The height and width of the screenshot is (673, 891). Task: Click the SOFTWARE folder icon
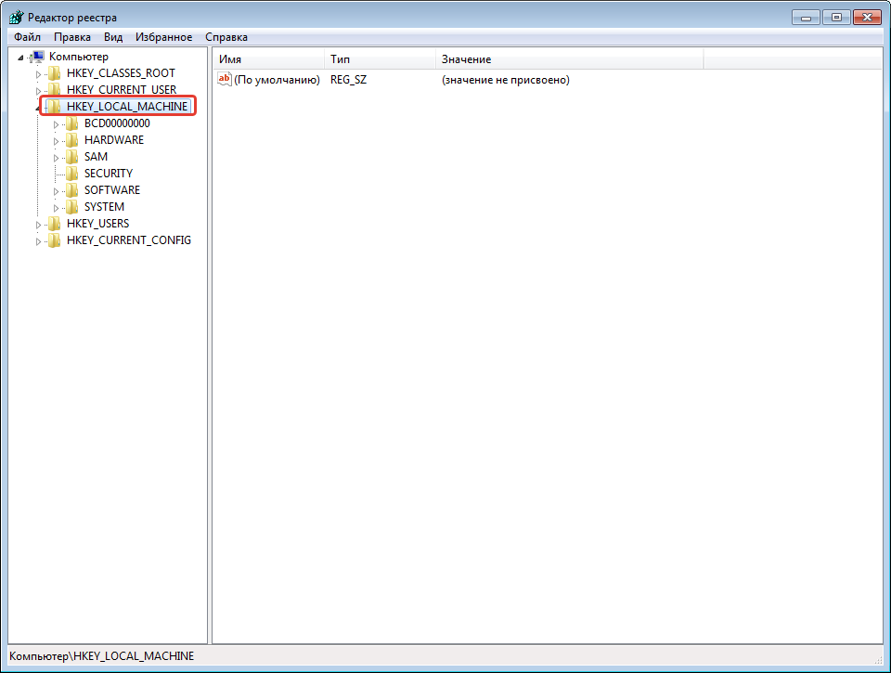(x=71, y=190)
